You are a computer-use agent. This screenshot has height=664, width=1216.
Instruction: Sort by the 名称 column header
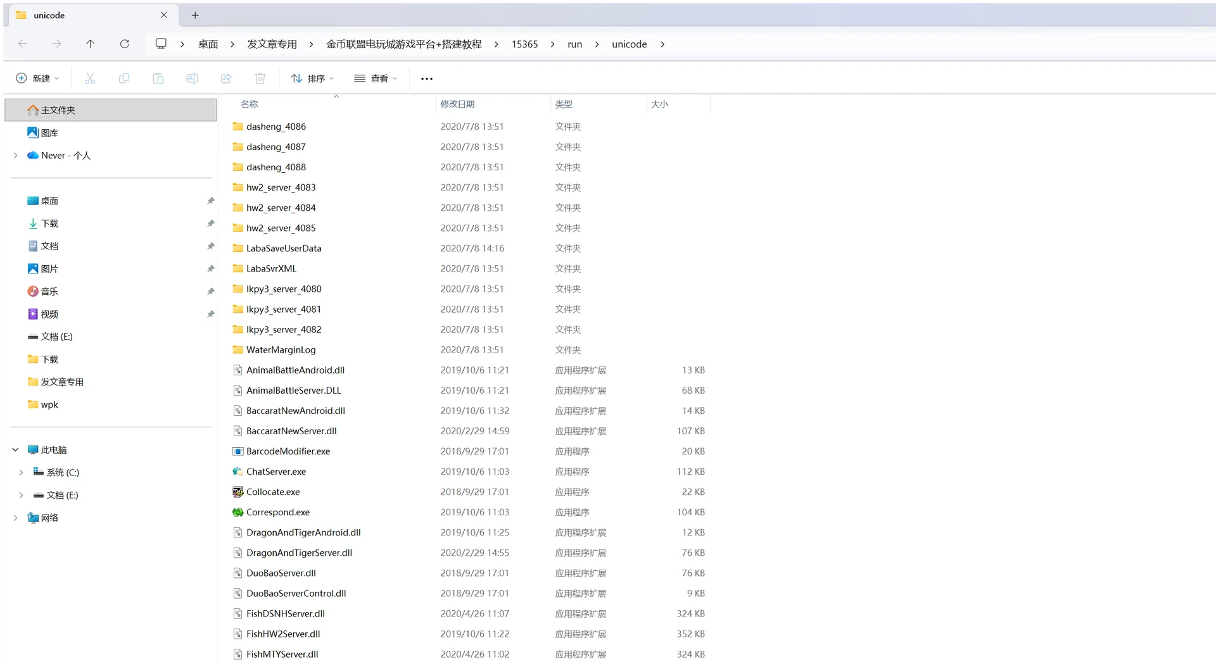250,104
